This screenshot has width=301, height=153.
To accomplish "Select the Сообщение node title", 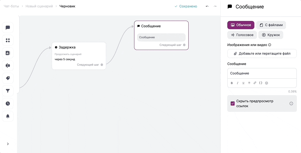I will tap(151, 26).
